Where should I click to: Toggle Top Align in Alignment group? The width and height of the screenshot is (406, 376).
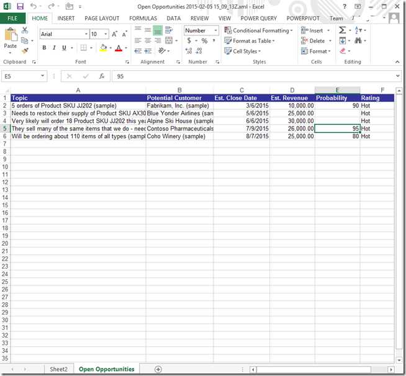[x=138, y=30]
